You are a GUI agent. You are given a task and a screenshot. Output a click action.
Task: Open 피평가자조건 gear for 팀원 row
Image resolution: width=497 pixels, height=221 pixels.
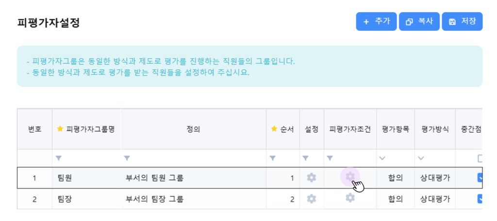pyautogui.click(x=350, y=176)
